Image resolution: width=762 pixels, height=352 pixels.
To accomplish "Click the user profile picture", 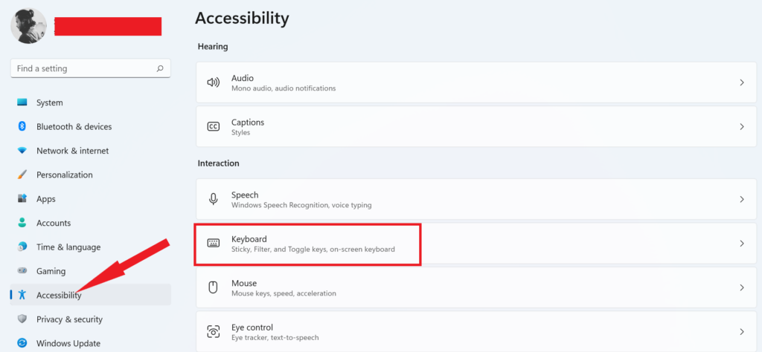I will tap(29, 26).
